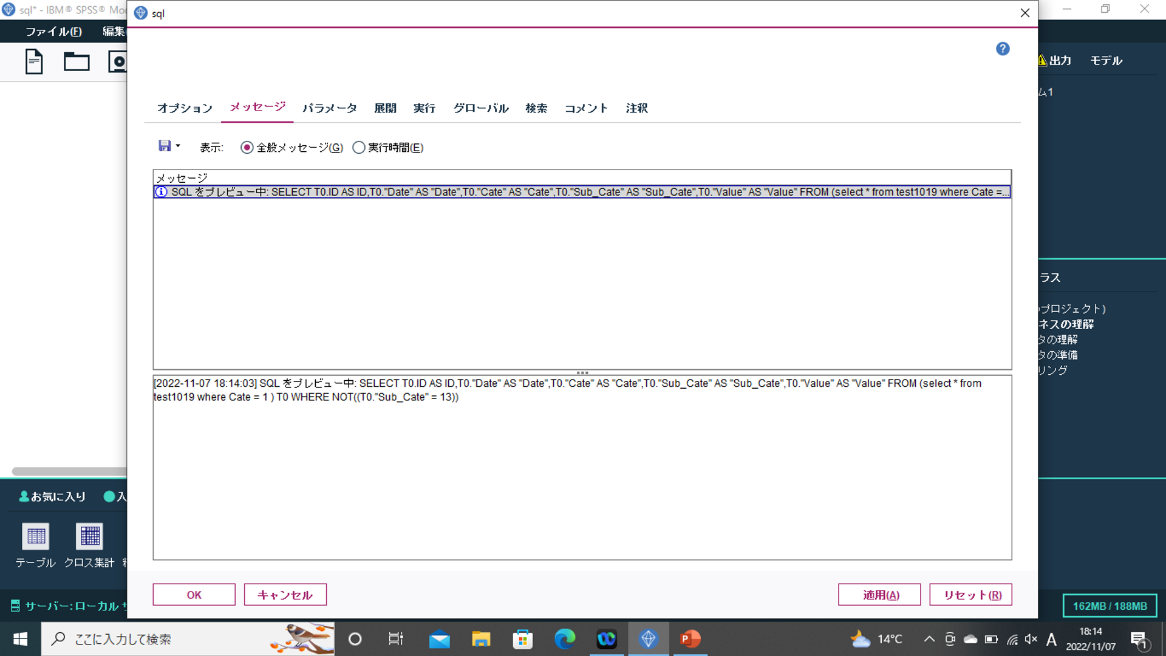Image resolution: width=1166 pixels, height=656 pixels.
Task: Open PowerPoint from the taskbar
Action: coord(690,639)
